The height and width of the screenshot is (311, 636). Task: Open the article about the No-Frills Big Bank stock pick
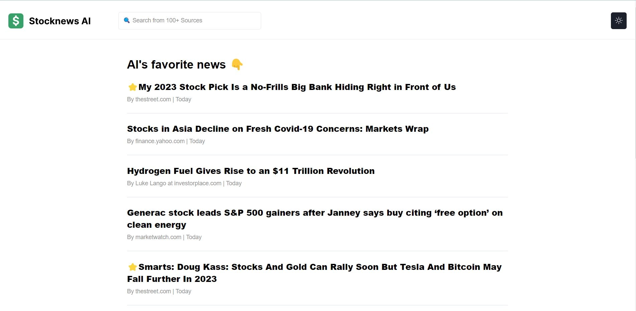coord(297,87)
